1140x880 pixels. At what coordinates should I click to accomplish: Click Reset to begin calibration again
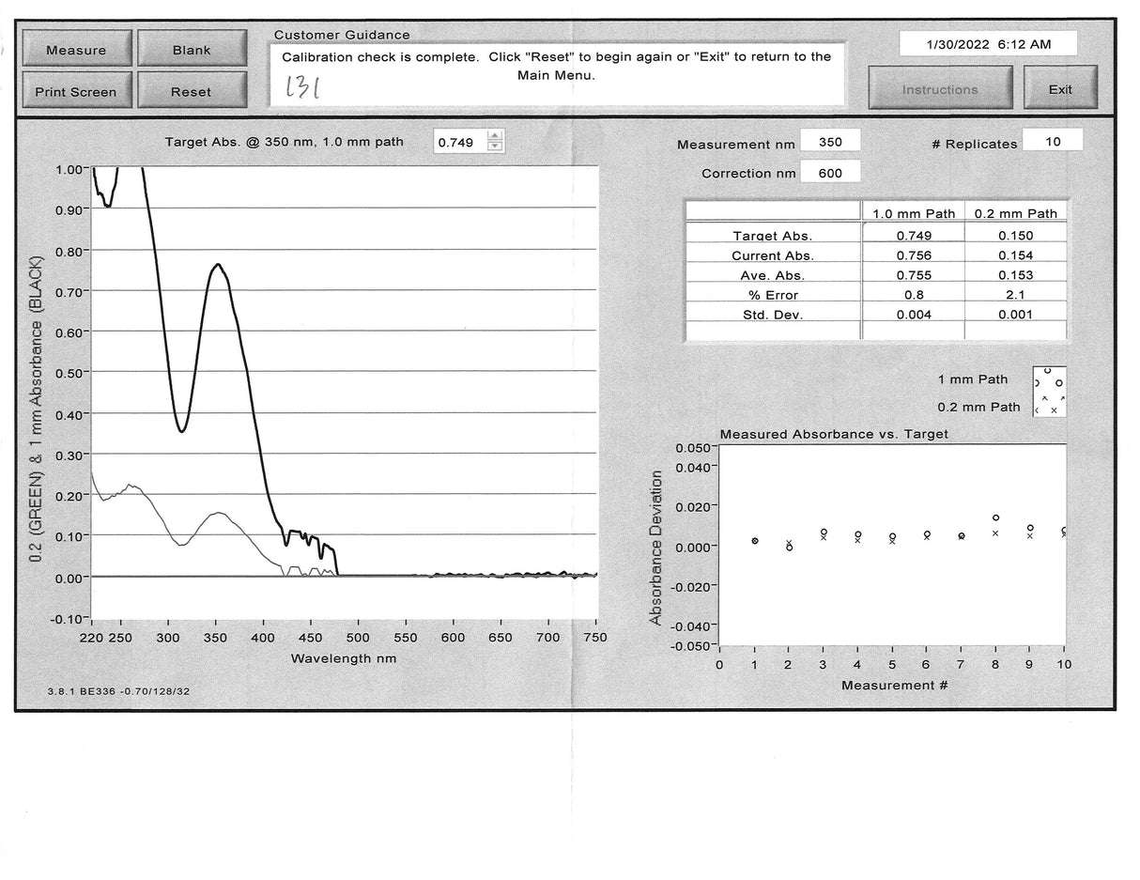193,90
